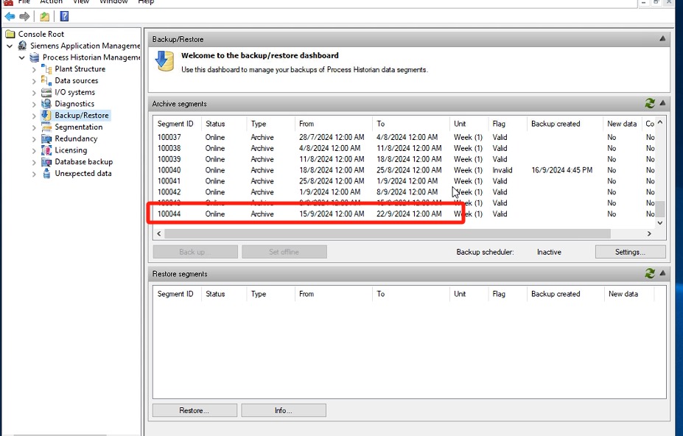Open the View menu
The image size is (683, 436).
pos(81,1)
